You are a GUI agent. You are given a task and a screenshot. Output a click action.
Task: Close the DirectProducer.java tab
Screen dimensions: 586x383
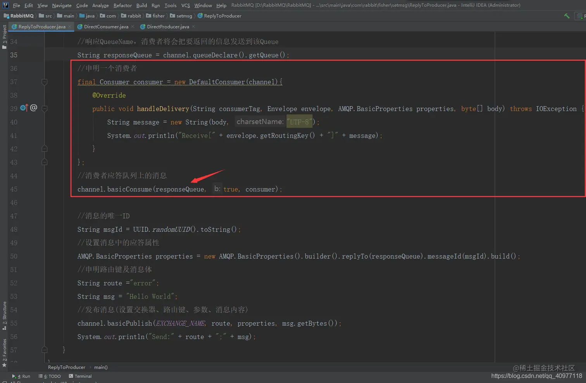tap(193, 26)
